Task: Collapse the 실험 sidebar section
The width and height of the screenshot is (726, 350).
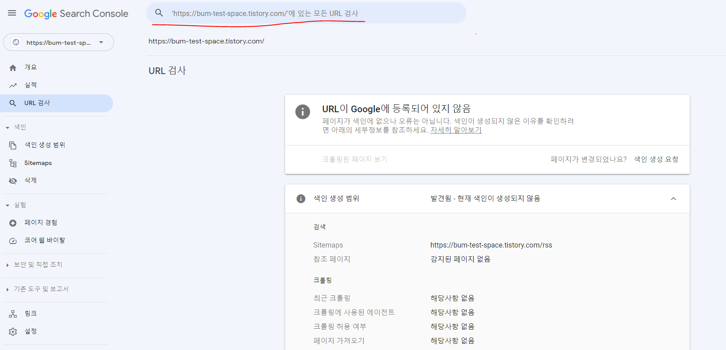Action: coord(16,205)
